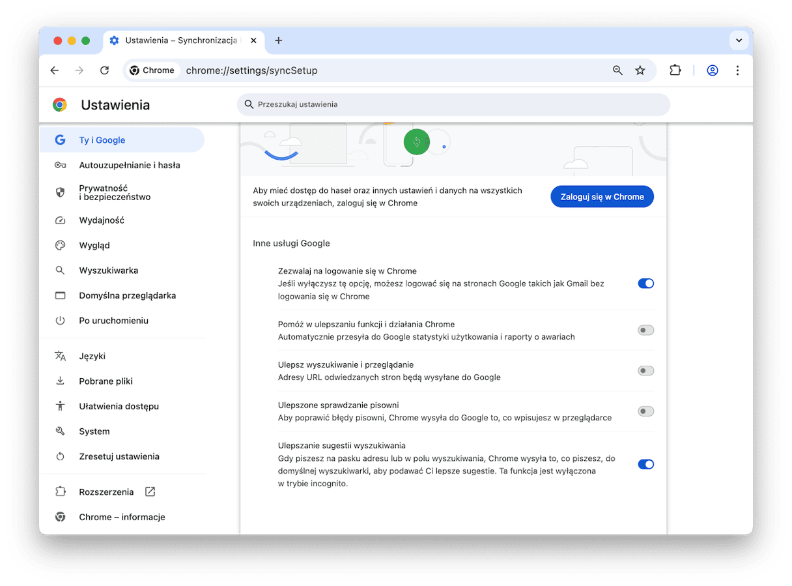792x586 pixels.
Task: Click the Ustawienia page title
Action: pos(115,105)
